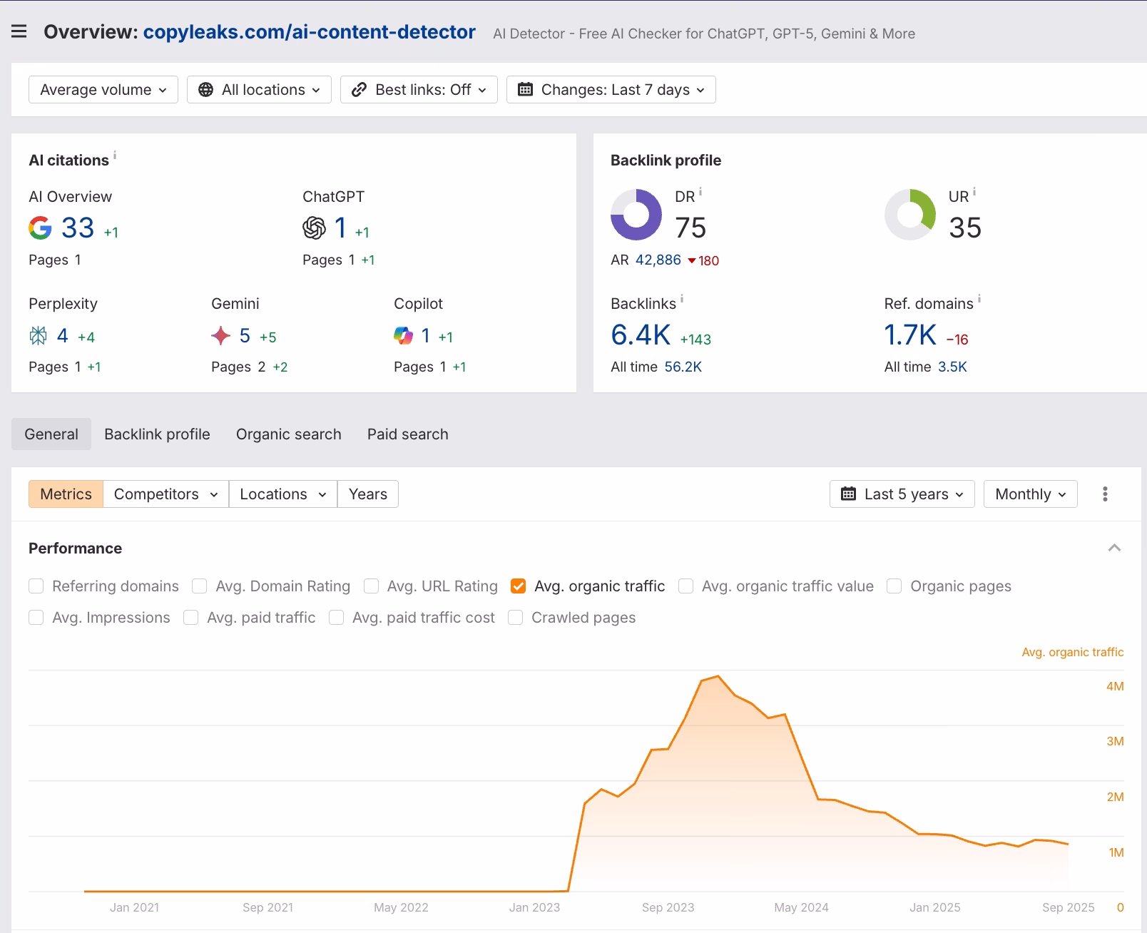The image size is (1147, 933).
Task: Click the info icon next to Ref. domains
Action: pos(979,299)
